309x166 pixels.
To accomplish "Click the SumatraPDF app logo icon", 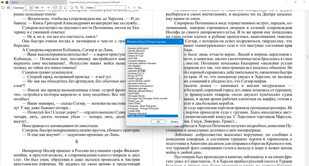I will point(2,2).
